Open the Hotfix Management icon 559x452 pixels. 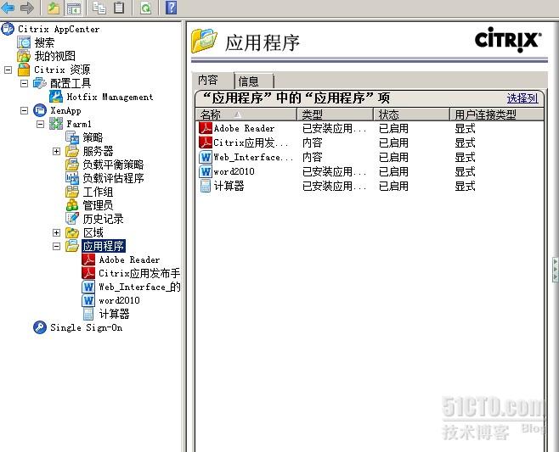(56, 97)
